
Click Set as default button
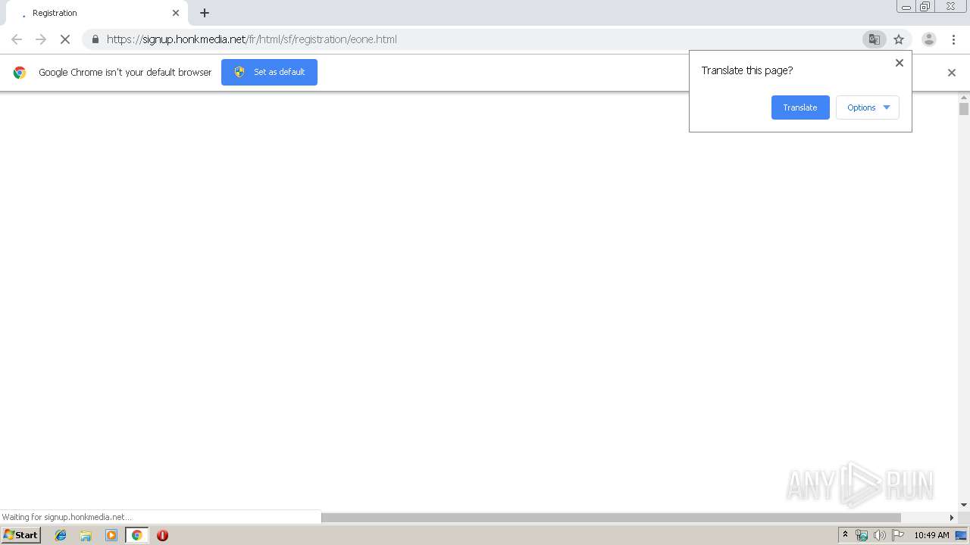tap(269, 72)
